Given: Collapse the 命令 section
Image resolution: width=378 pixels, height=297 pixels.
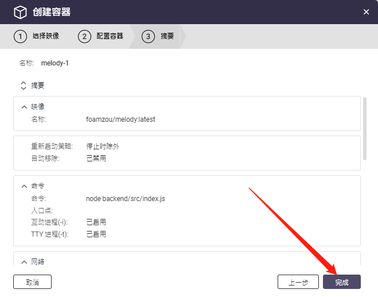Looking at the screenshot, I should (24, 186).
